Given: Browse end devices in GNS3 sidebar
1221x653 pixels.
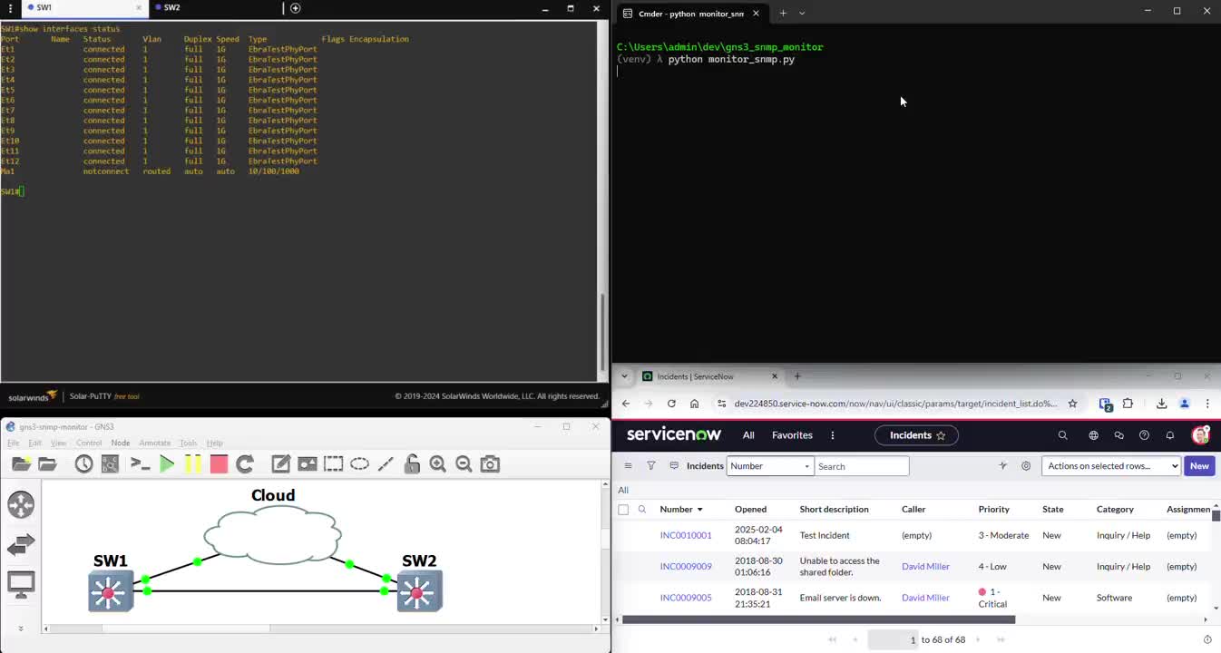Looking at the screenshot, I should 21,583.
